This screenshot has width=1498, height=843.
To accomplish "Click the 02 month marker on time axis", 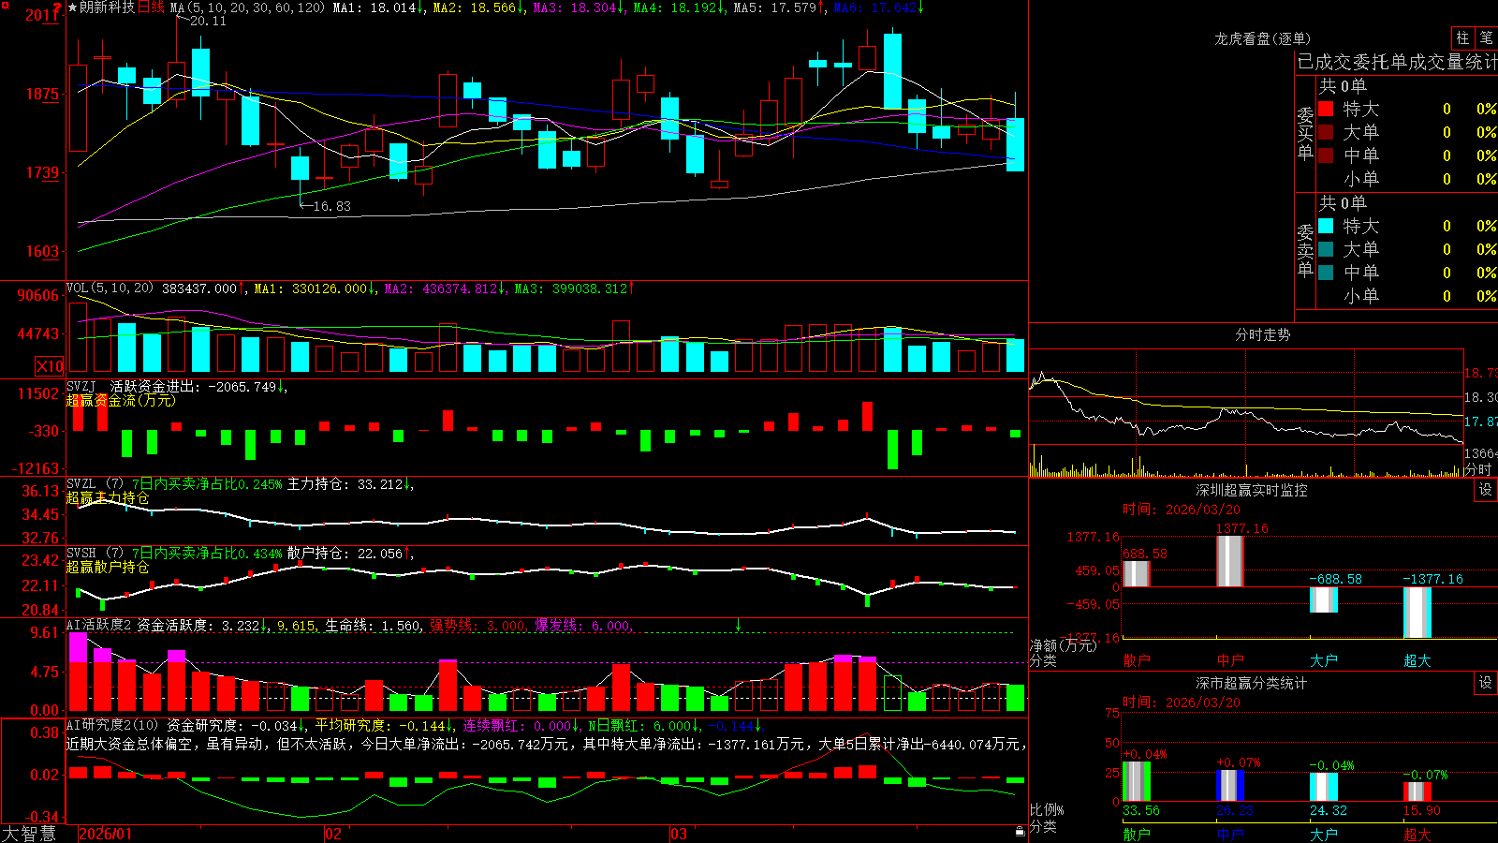I will 333,834.
